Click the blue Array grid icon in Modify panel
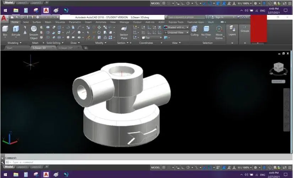 point(110,38)
